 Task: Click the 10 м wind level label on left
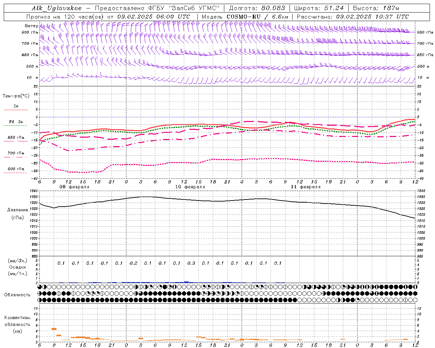tap(33, 78)
